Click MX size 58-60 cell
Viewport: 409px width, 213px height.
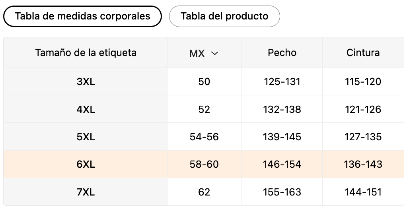204,164
